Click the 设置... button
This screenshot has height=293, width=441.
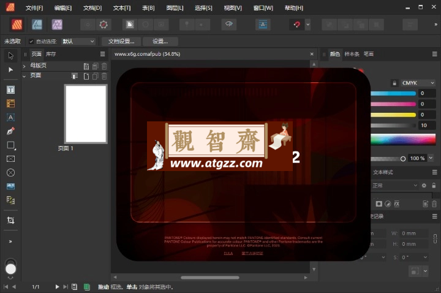click(x=160, y=41)
